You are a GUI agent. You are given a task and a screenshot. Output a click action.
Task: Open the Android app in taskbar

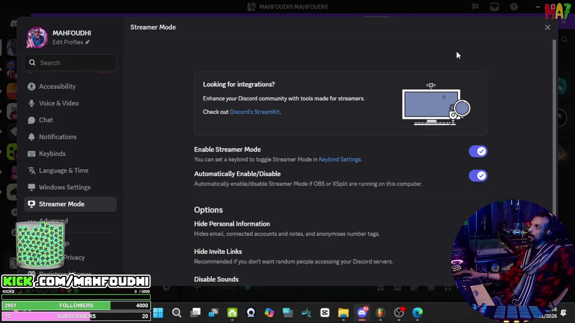click(232, 313)
